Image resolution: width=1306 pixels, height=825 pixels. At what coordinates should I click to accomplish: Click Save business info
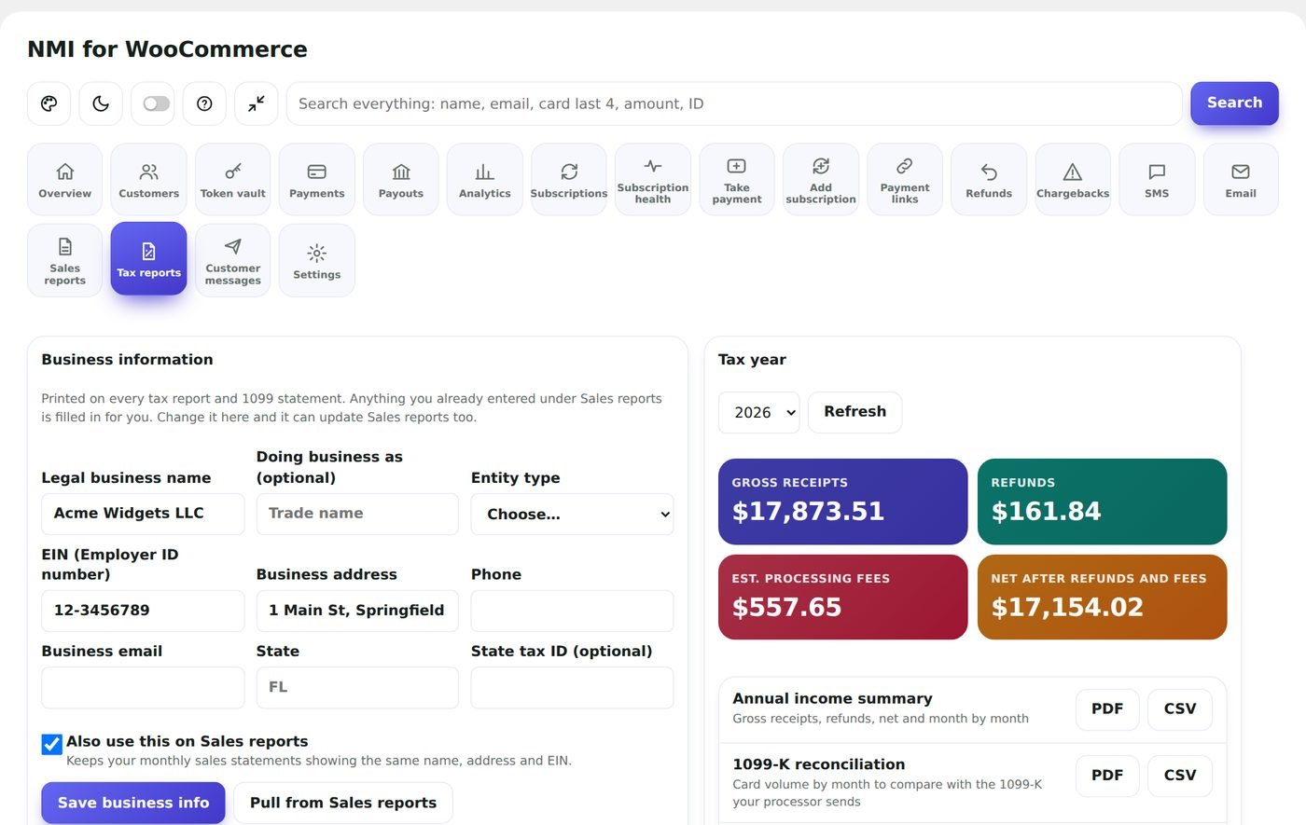pos(133,803)
